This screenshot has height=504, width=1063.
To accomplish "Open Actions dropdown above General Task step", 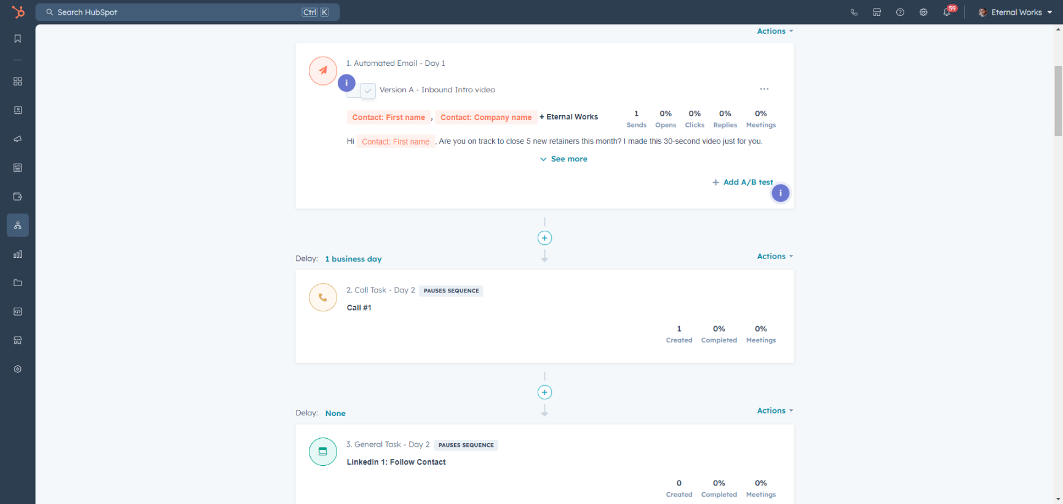I will [774, 411].
